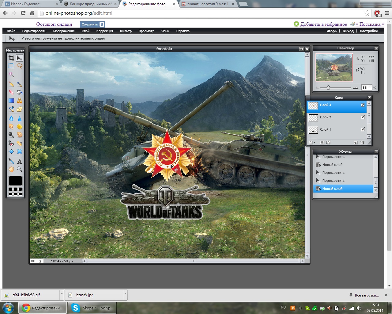Open the Слой menu
This screenshot has width=392, height=314.
tap(85, 31)
